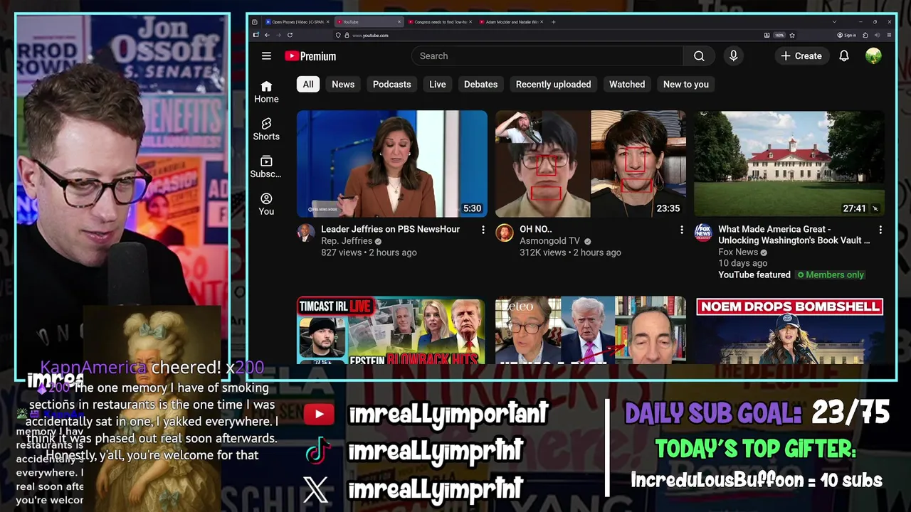This screenshot has height=512, width=911.
Task: Open the Noem Drops Bombshell thumbnail
Action: coord(789,331)
